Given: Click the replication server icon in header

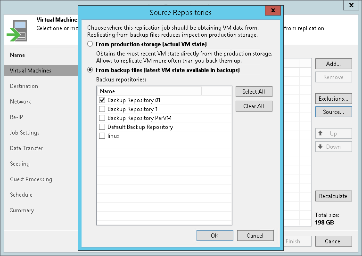Looking at the screenshot, I should [x=17, y=31].
